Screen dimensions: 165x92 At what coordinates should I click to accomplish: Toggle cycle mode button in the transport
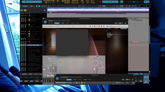pyautogui.click(x=40, y=2)
